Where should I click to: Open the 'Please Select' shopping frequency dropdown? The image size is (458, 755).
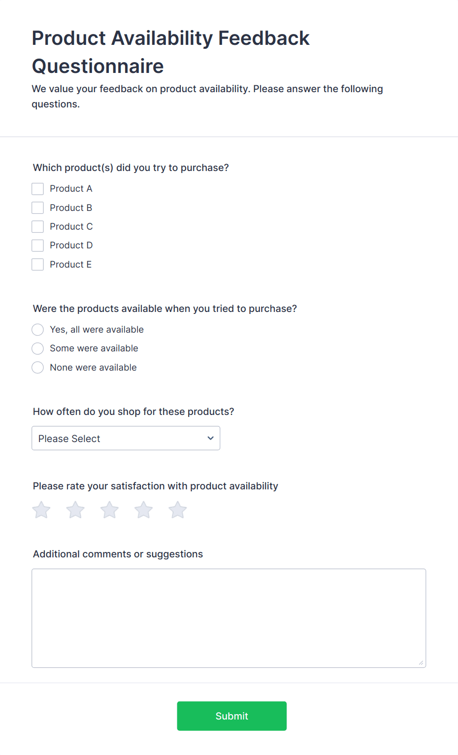point(126,438)
